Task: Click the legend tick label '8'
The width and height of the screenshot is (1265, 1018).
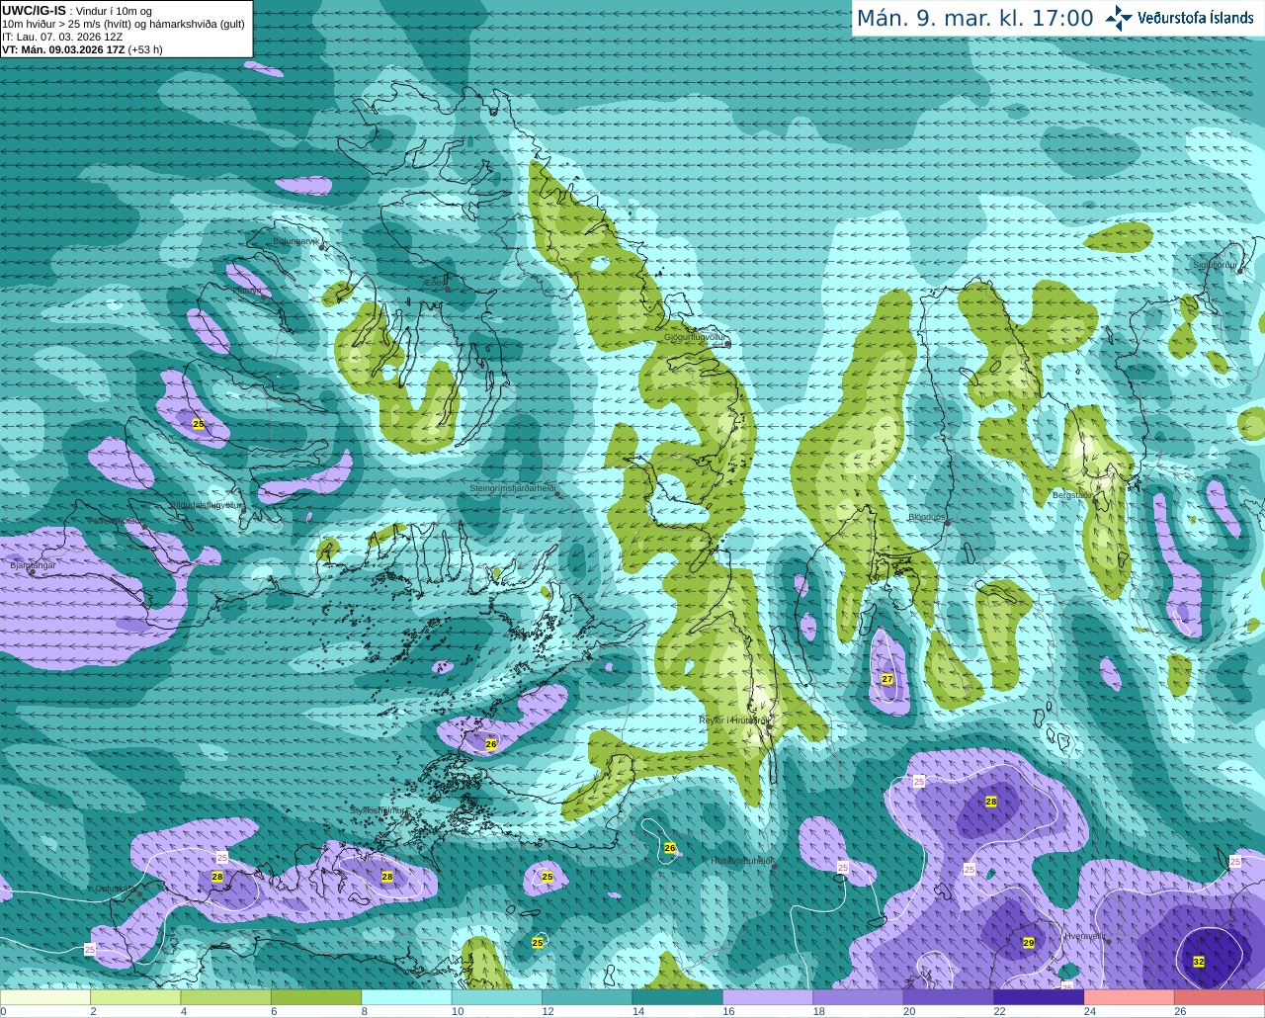Action: pos(364,1012)
